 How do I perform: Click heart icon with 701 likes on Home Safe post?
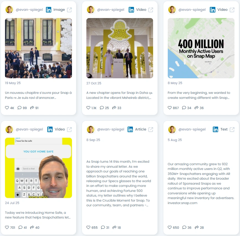click(x=7, y=227)
